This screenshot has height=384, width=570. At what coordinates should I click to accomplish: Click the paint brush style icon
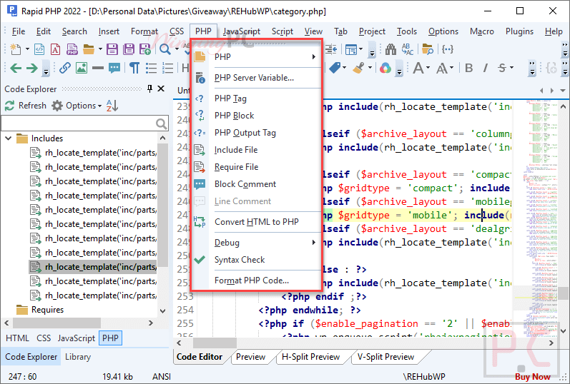tap(358, 68)
